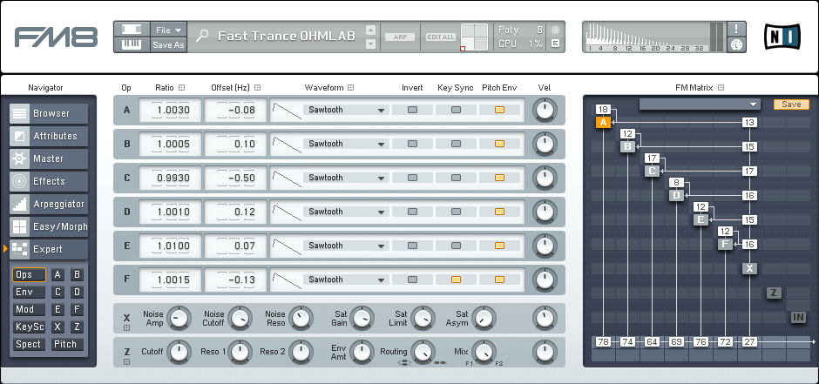Select operator Z box in FM Matrix
Image resolution: width=819 pixels, height=384 pixels.
774,293
